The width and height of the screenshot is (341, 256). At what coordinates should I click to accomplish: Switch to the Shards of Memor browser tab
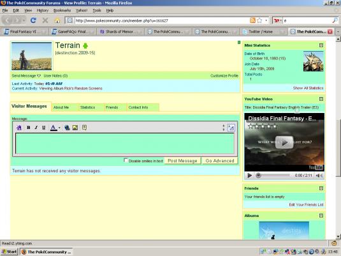(120, 31)
